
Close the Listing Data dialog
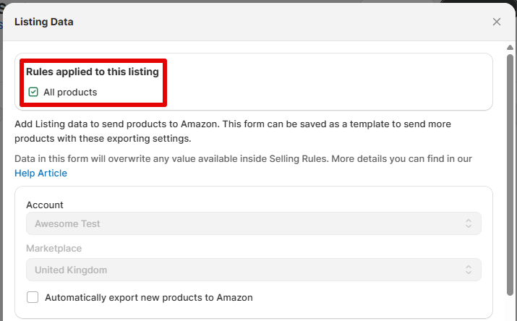[x=497, y=22]
